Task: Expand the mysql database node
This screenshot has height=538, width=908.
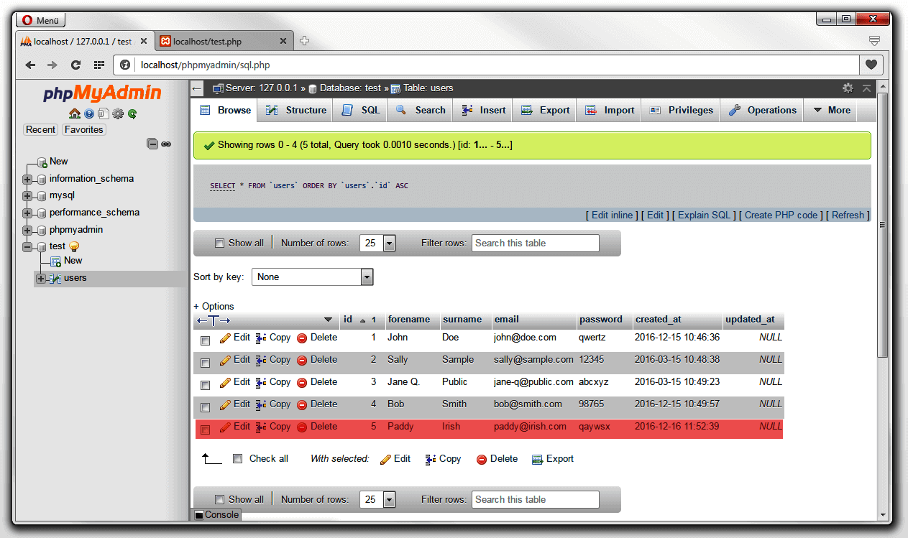Action: point(27,195)
